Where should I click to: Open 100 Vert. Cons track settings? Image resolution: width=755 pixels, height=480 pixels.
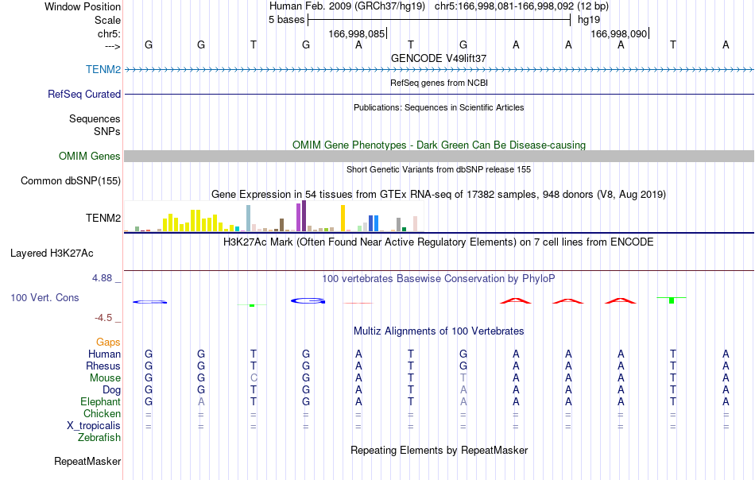click(x=45, y=297)
